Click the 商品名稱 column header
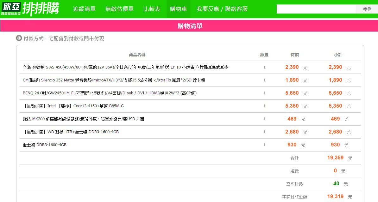Image resolution: width=378 pixels, height=202 pixels. point(137,55)
